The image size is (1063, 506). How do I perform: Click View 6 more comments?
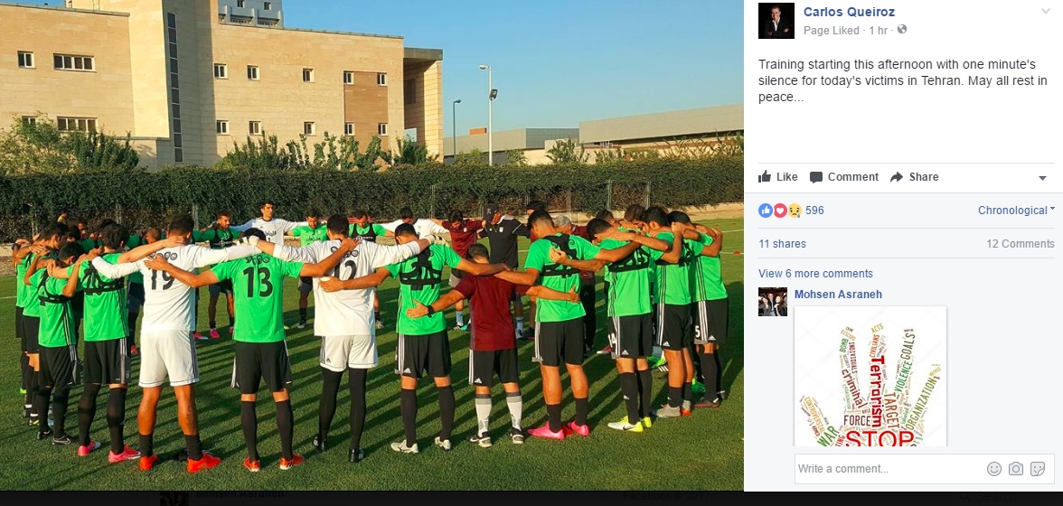815,274
